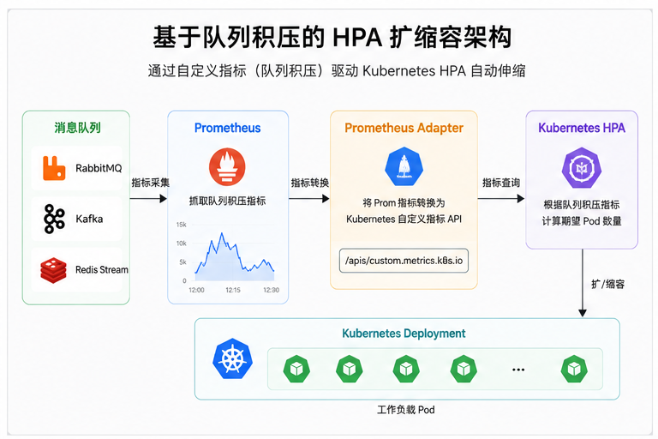Click the black Kafka logo icon
The width and height of the screenshot is (658, 439).
[54, 219]
